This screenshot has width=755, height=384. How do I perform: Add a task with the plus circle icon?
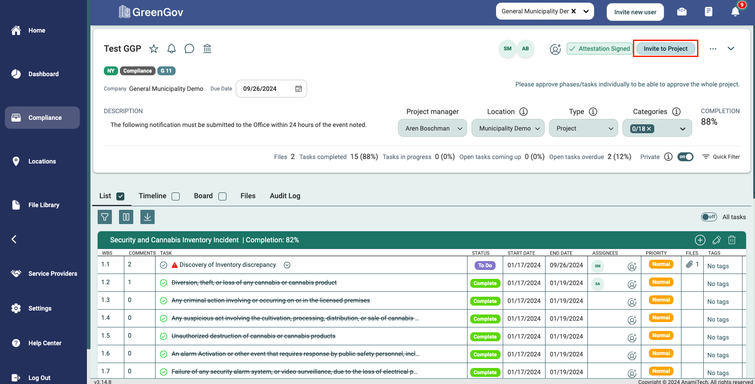(700, 240)
